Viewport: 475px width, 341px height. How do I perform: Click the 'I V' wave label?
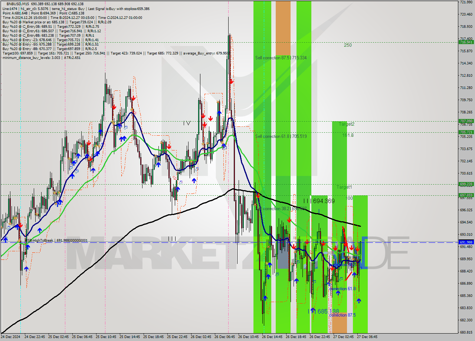coord(187,123)
